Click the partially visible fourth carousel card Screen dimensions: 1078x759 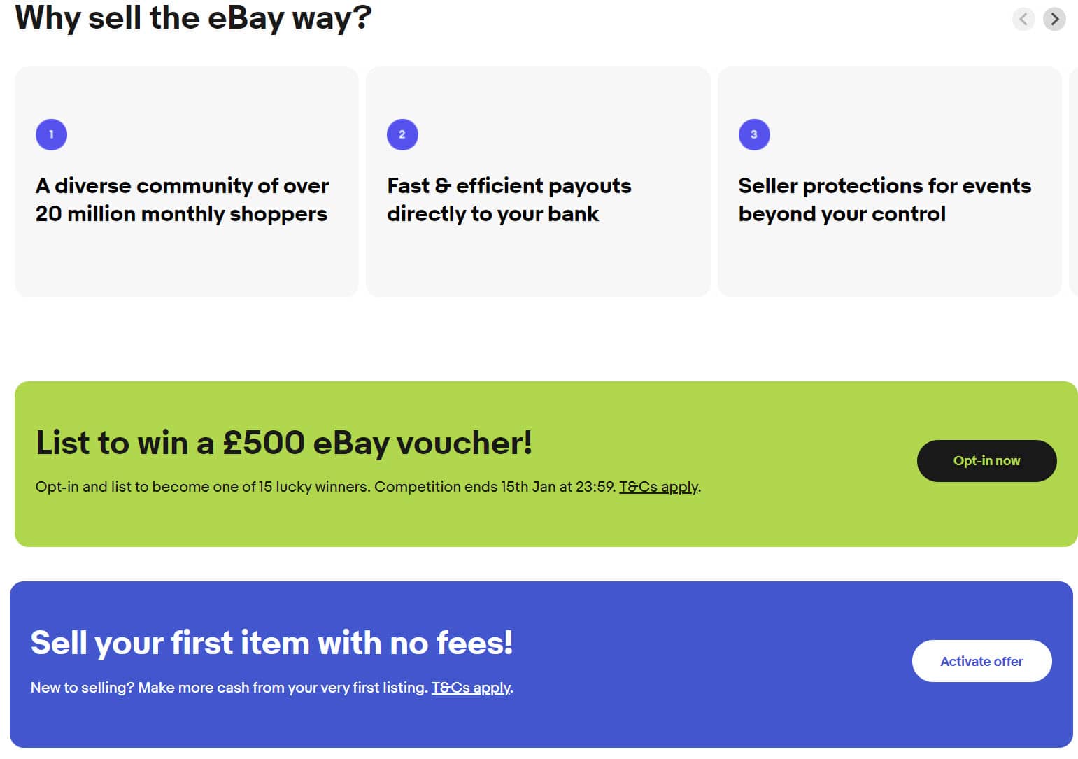1074,182
